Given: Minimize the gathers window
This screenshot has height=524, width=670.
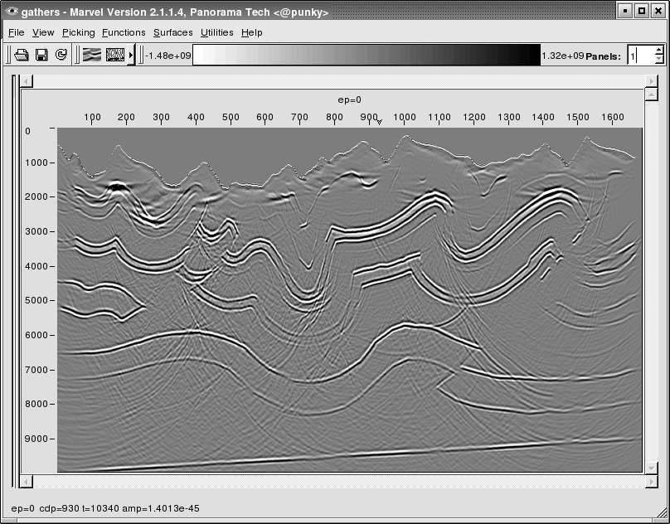Looking at the screenshot, I should (625, 11).
